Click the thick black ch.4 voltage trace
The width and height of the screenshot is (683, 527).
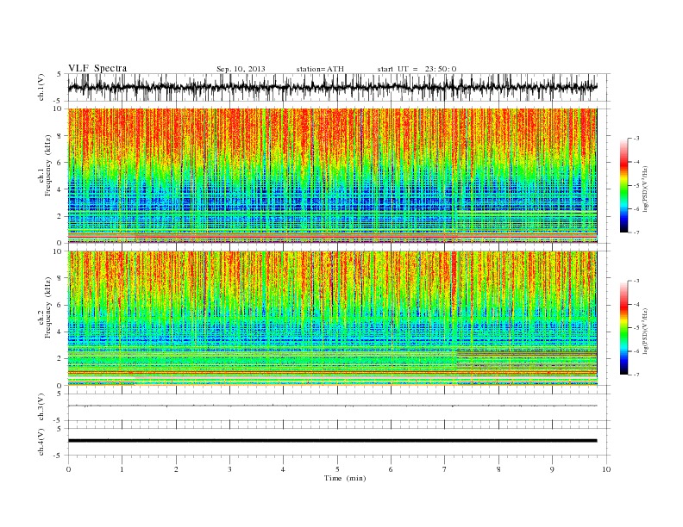(333, 441)
